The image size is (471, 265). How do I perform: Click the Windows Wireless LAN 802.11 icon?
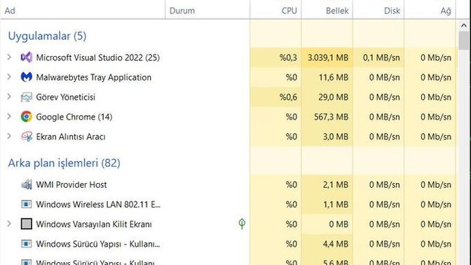pos(27,204)
